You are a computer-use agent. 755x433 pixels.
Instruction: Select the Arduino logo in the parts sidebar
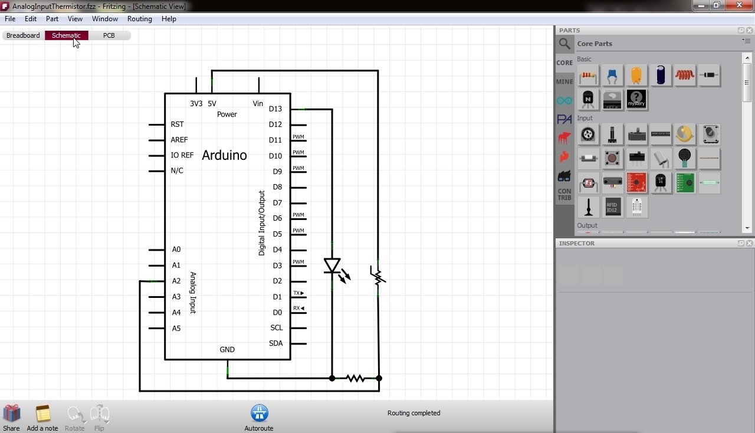coord(564,100)
